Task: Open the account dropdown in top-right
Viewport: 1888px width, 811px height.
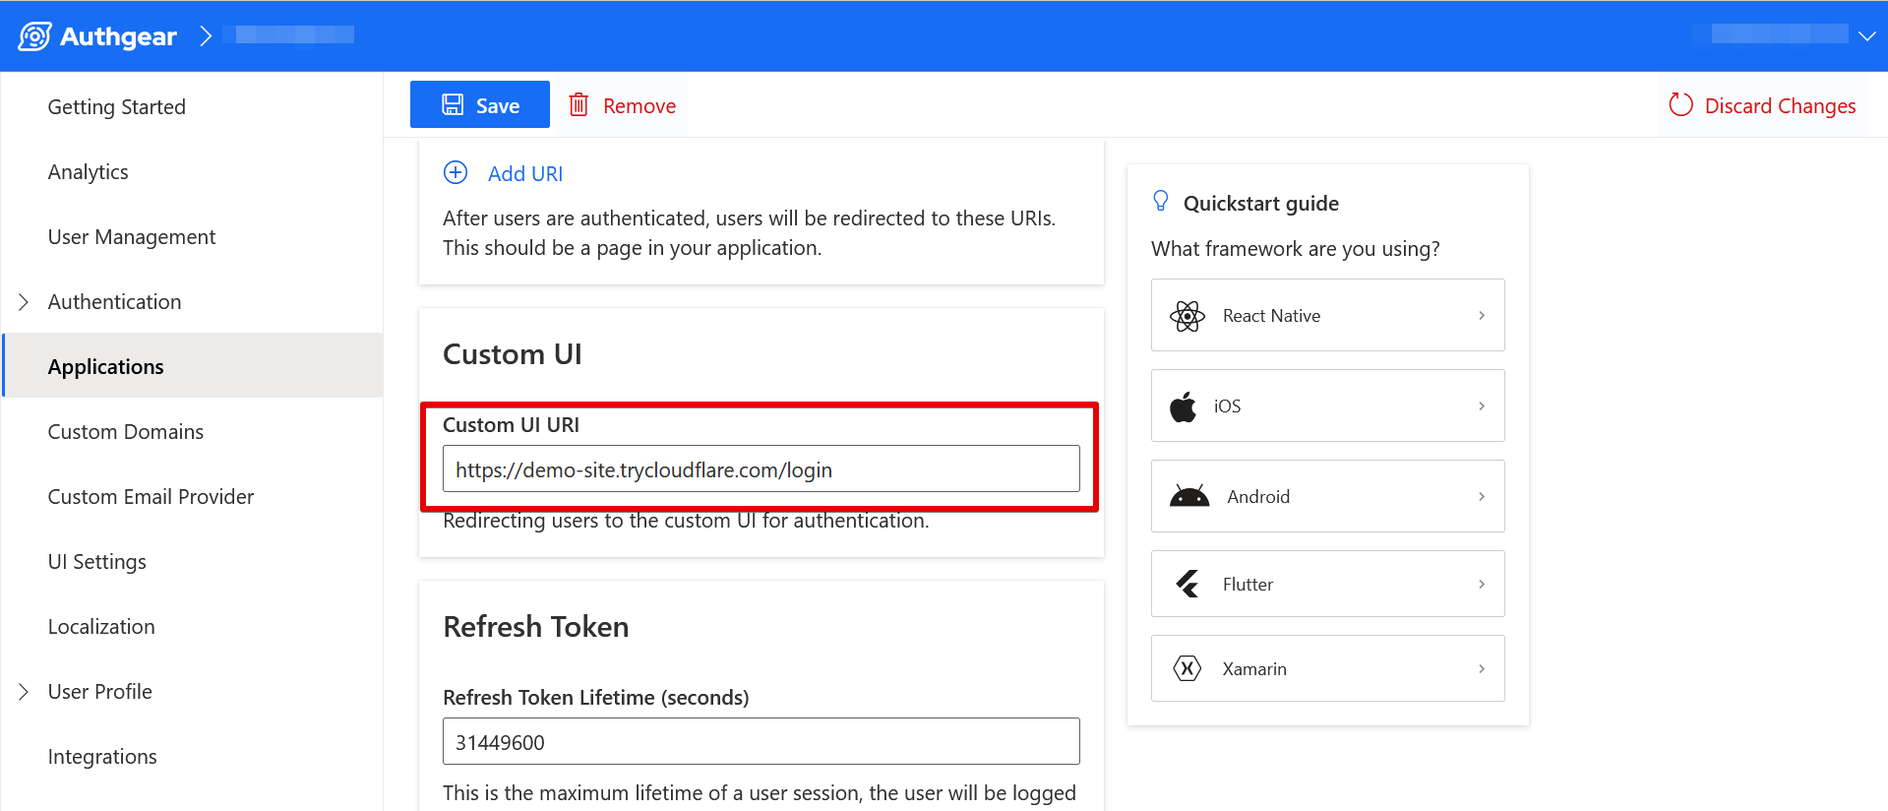Action: point(1866,35)
